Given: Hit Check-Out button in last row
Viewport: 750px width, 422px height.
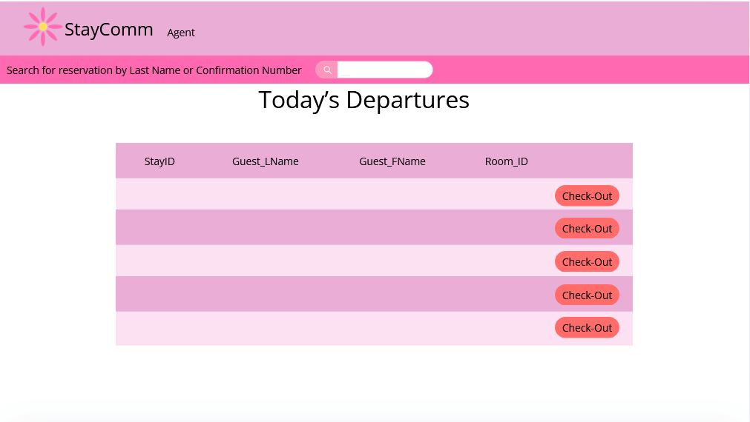Looking at the screenshot, I should pyautogui.click(x=587, y=328).
